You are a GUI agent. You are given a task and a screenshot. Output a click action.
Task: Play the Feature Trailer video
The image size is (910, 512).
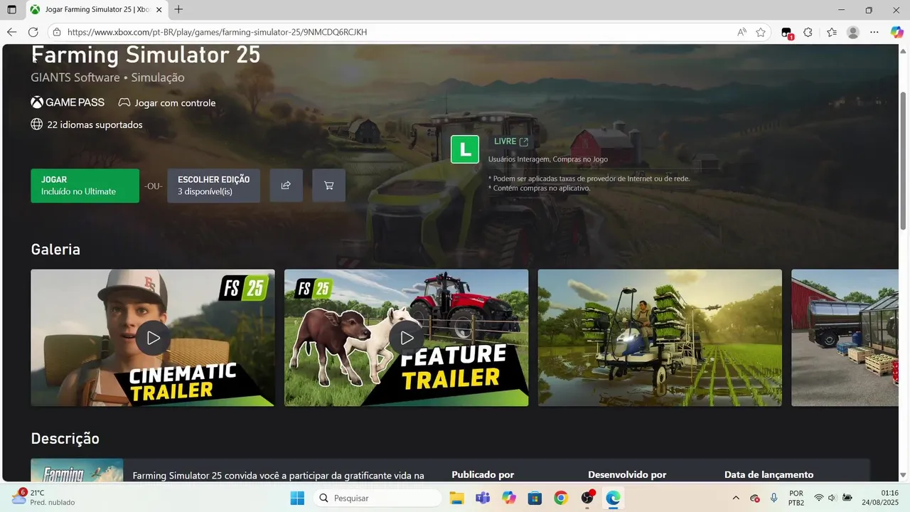(x=407, y=338)
